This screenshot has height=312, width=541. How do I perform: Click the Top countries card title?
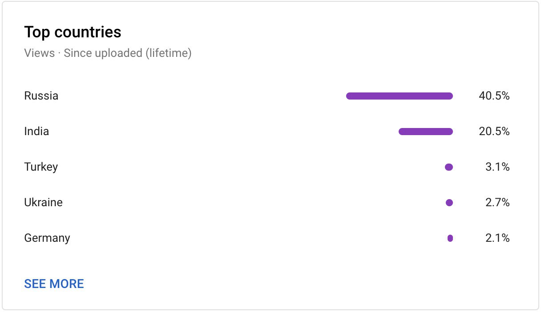click(73, 32)
